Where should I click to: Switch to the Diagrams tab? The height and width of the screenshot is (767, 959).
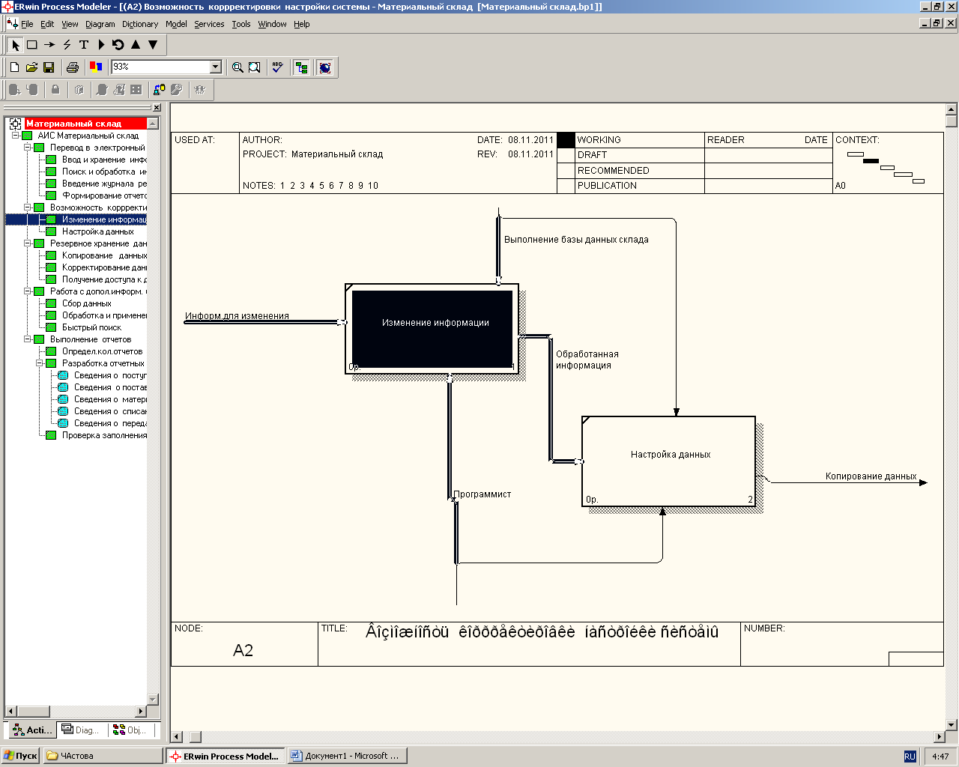coord(81,730)
